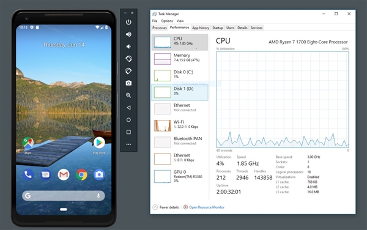Tap the emulator back triangle button
367x230 pixels.
pyautogui.click(x=128, y=108)
